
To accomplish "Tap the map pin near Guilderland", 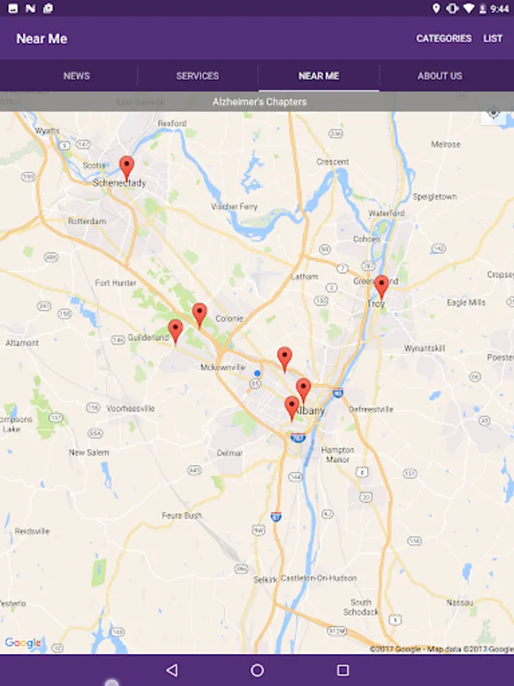I will point(175,332).
